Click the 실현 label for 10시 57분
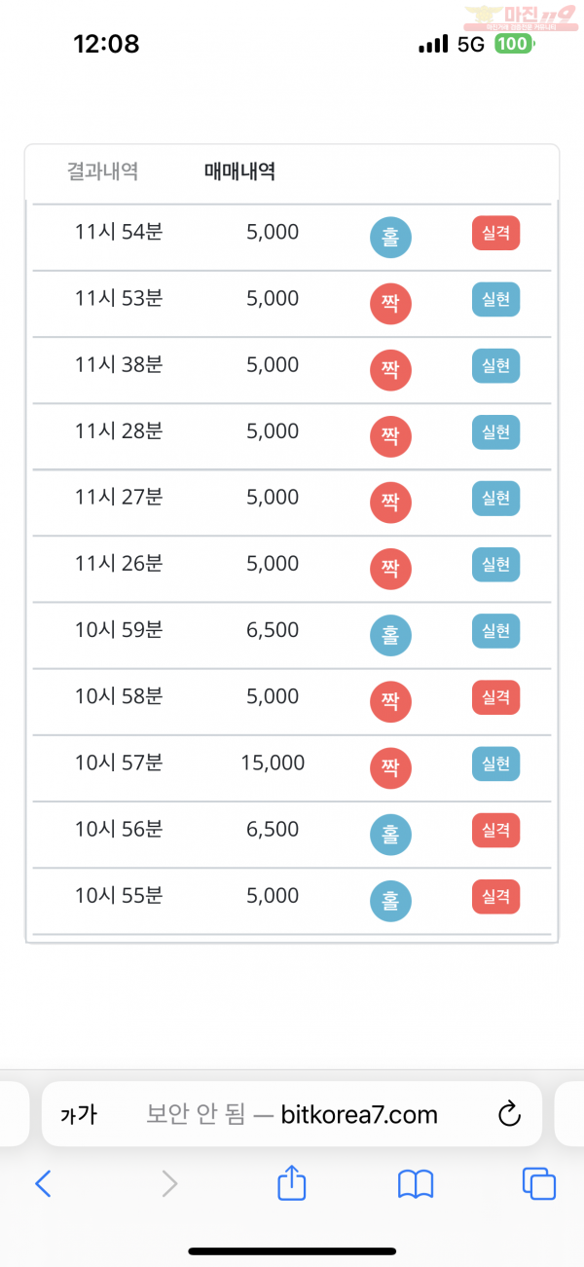This screenshot has width=584, height=1267. point(496,763)
